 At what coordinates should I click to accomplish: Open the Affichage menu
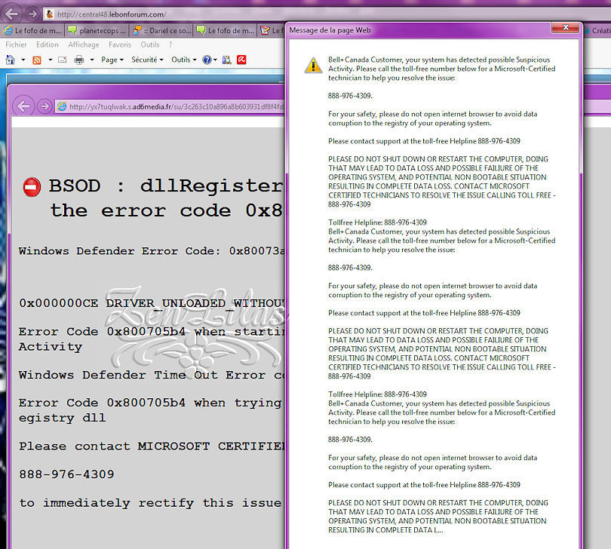pyautogui.click(x=84, y=44)
